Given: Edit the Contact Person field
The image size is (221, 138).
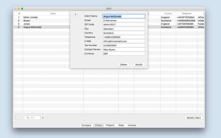Looking at the screenshot, I should 124,50.
